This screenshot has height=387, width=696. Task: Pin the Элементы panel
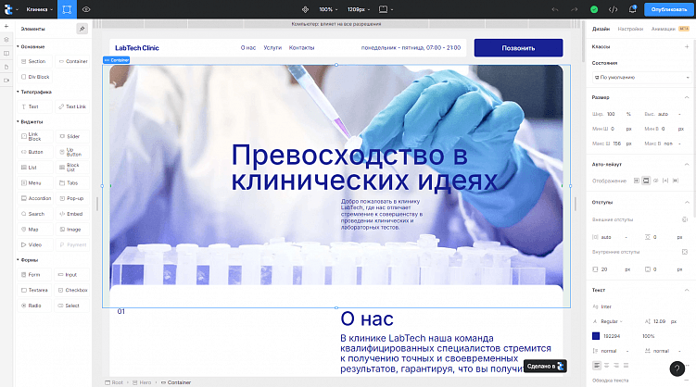pos(82,29)
